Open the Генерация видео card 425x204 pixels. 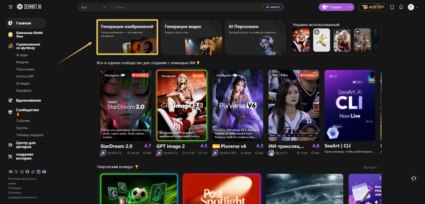(191, 37)
